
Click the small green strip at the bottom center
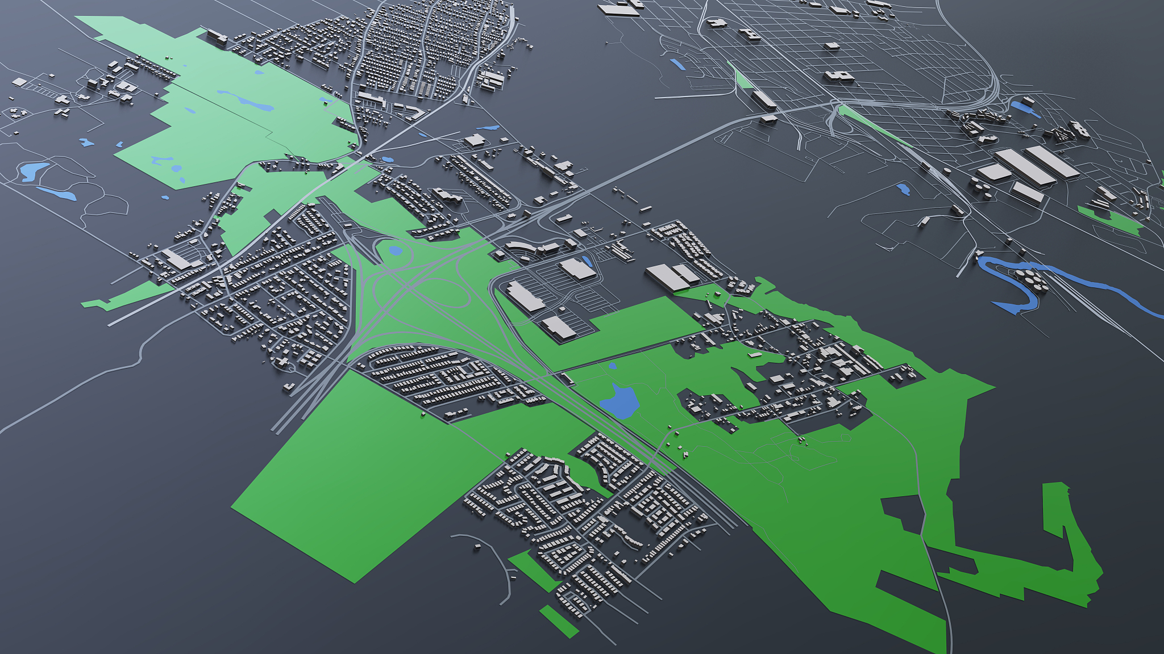point(558,621)
